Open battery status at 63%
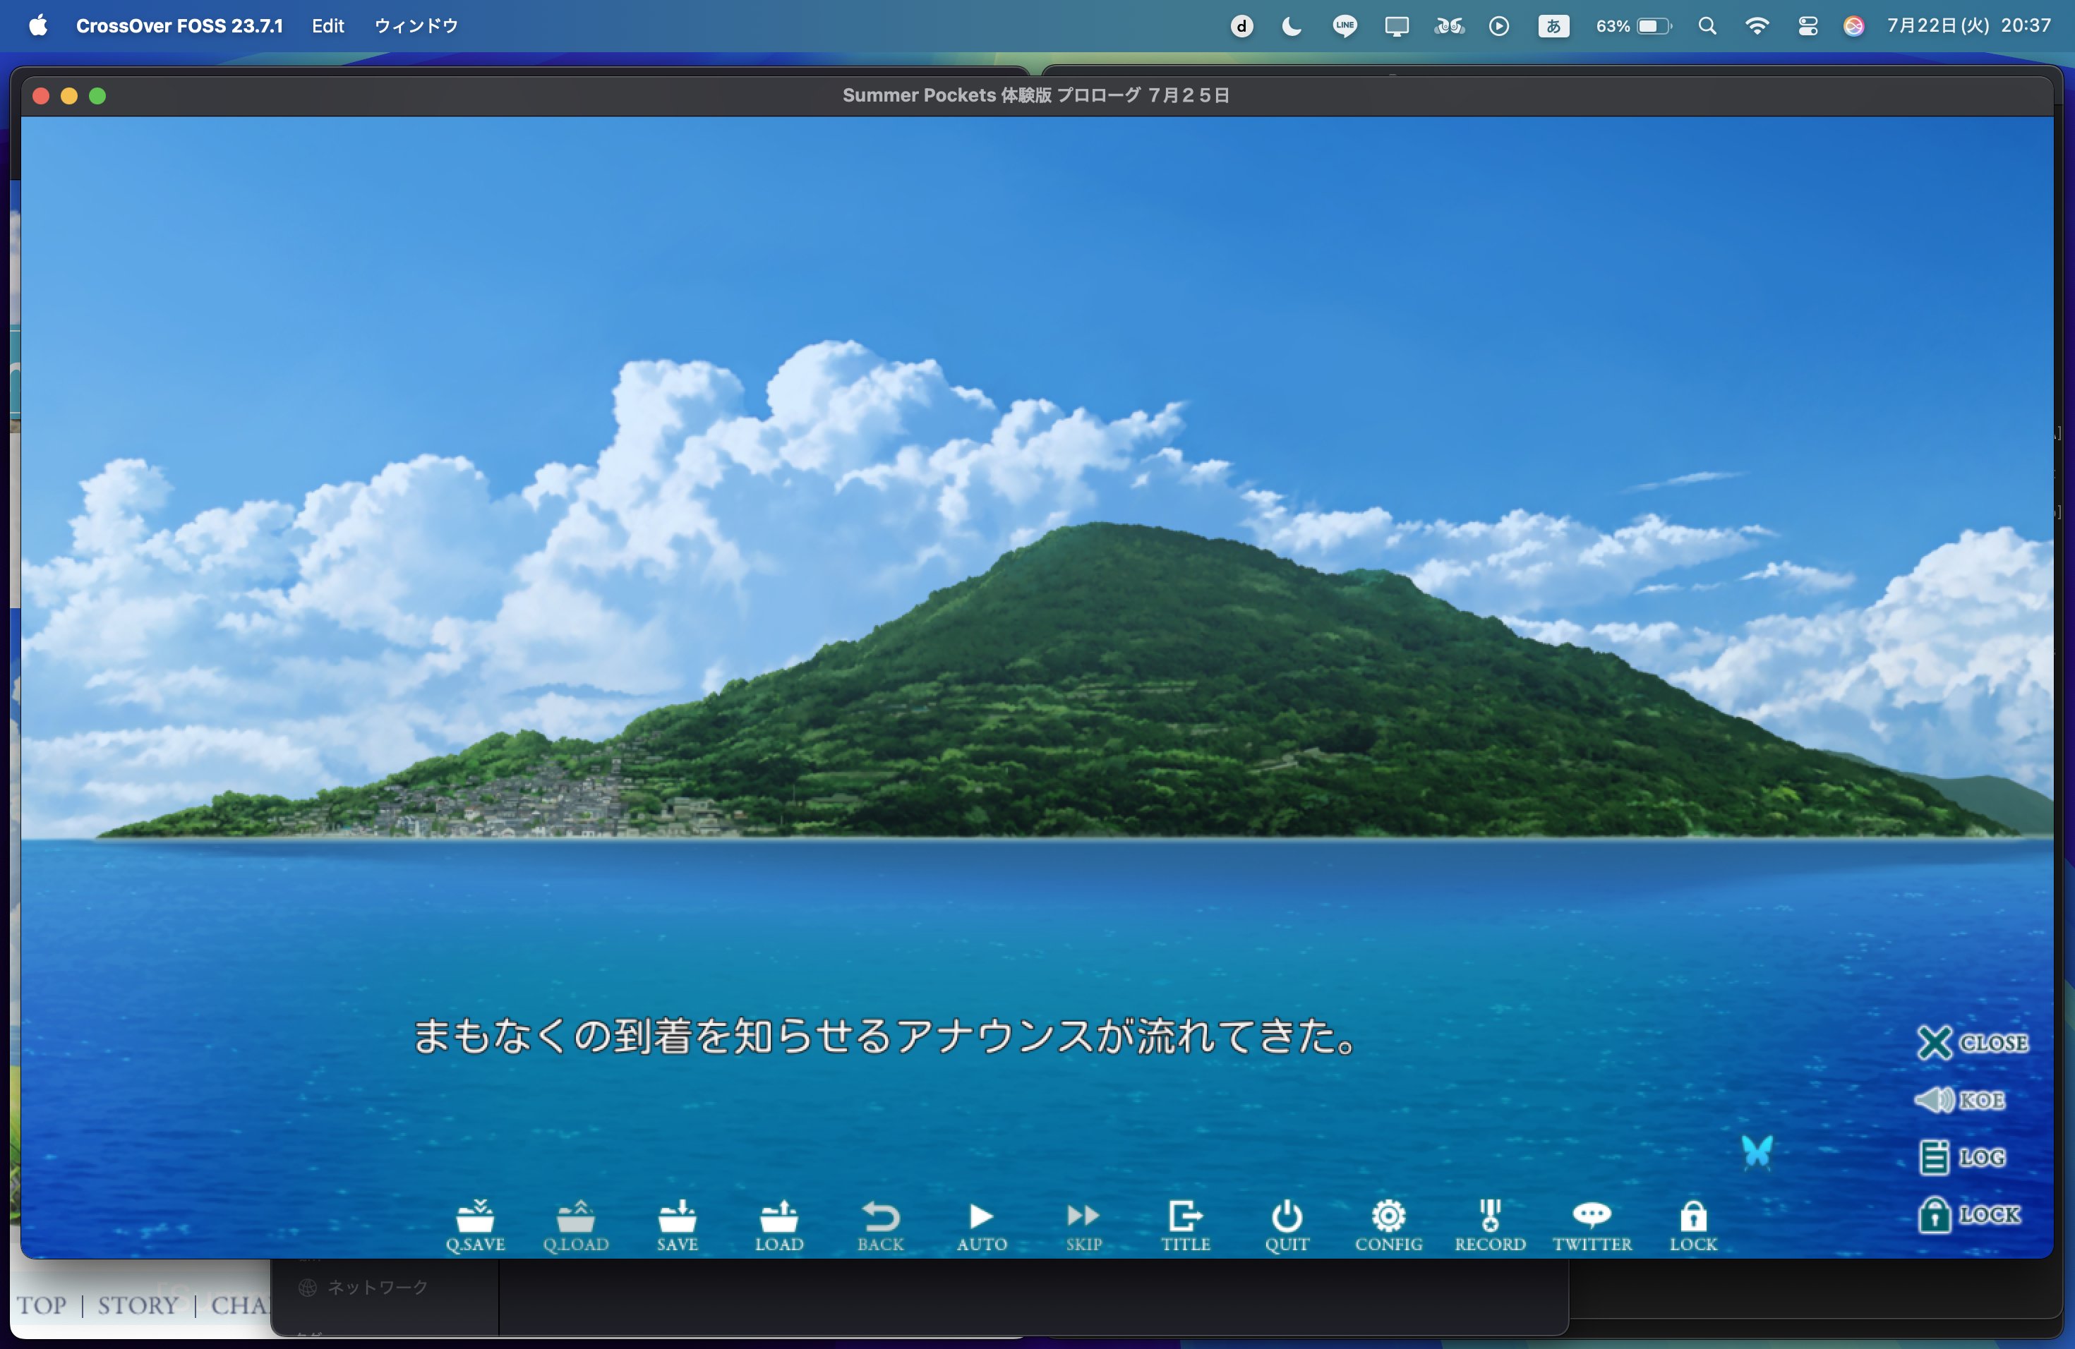This screenshot has height=1349, width=2075. click(x=1633, y=26)
